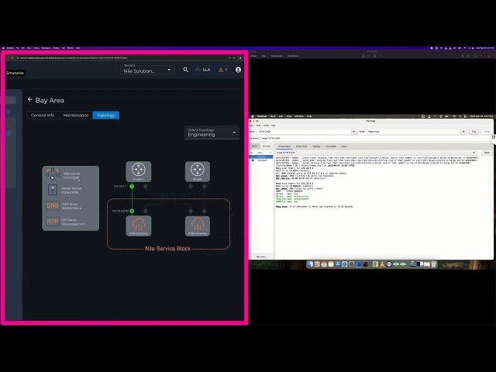Viewport: 496px width, 372px height.
Task: Open the Tools menu in Zenmap
Action: (x=258, y=126)
